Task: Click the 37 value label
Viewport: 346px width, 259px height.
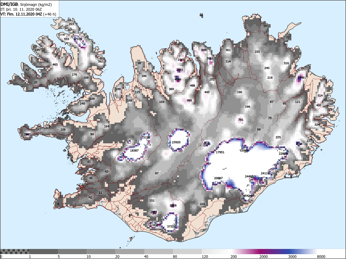Action: (x=36, y=83)
